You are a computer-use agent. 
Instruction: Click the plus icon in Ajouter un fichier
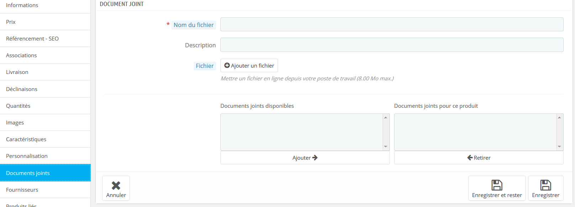tap(227, 65)
